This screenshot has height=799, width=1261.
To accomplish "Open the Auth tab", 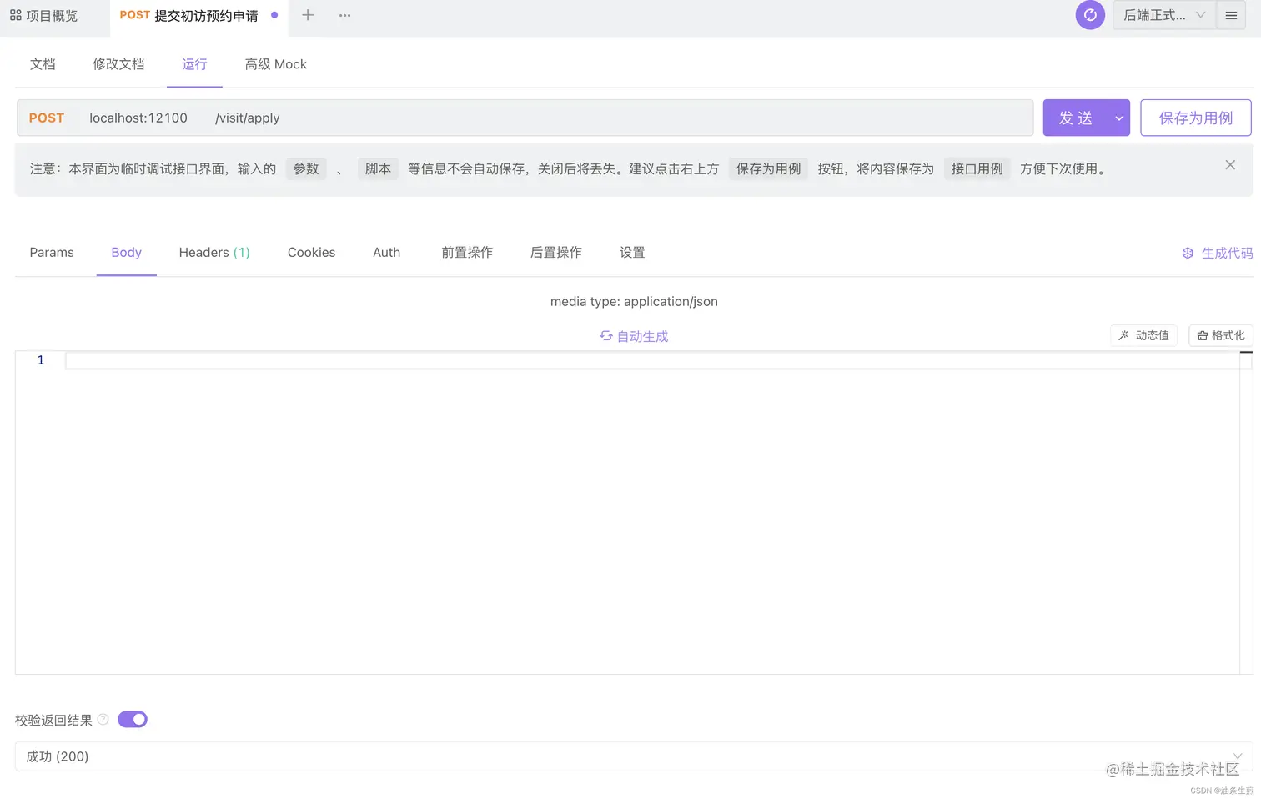I will click(x=387, y=253).
